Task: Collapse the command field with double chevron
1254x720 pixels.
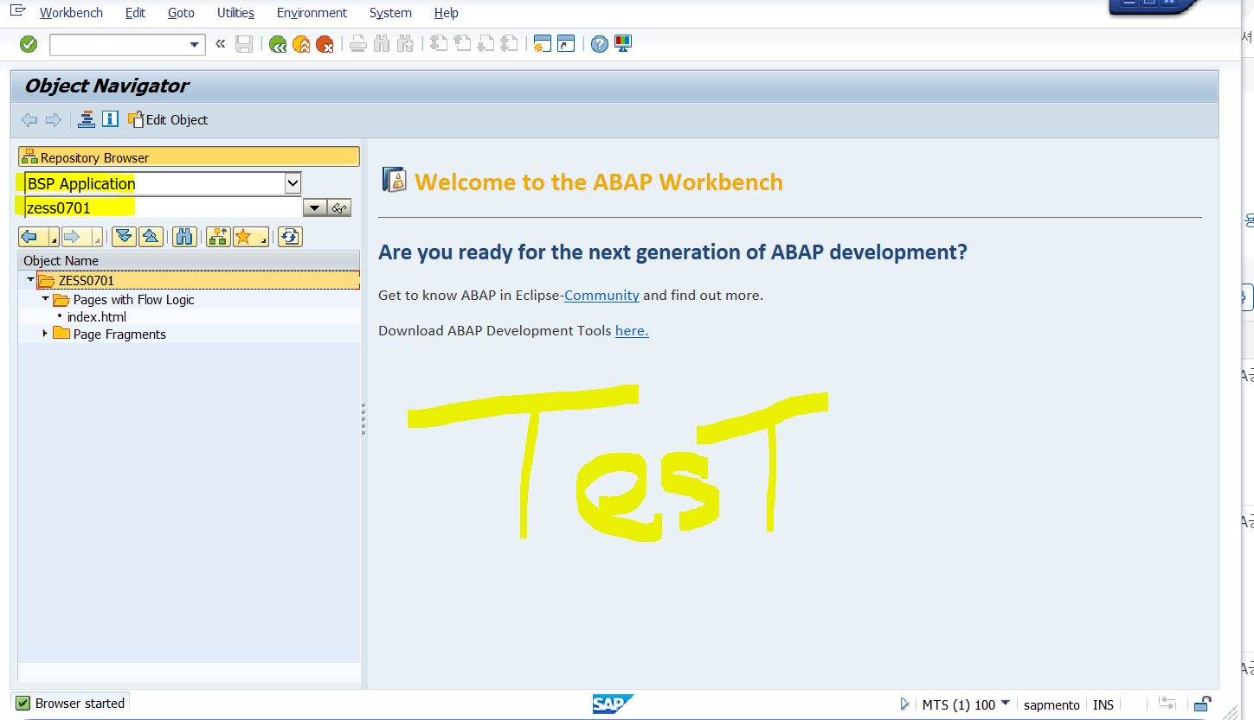Action: pos(220,43)
